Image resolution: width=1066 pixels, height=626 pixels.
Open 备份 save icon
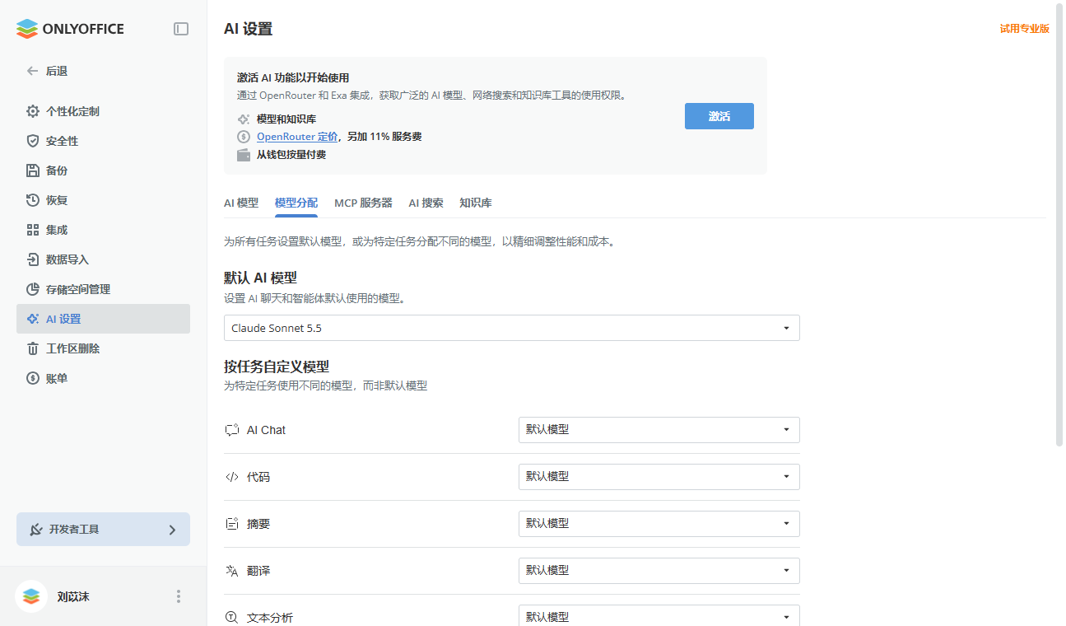point(33,171)
